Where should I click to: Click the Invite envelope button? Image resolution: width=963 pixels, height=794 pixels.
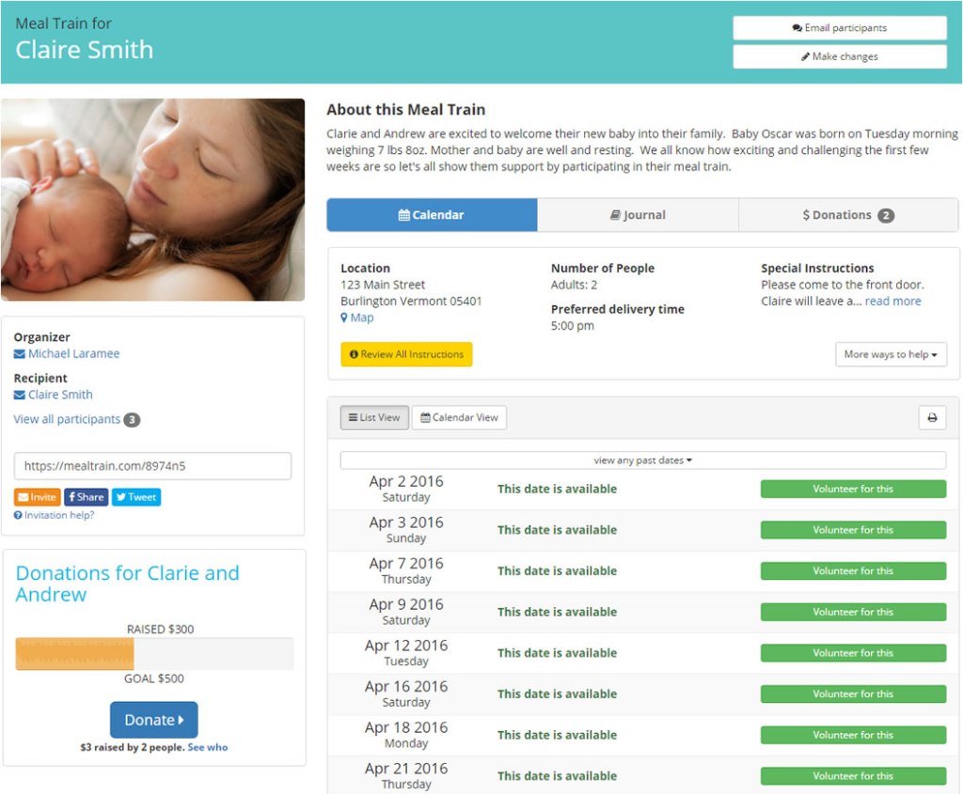point(38,497)
